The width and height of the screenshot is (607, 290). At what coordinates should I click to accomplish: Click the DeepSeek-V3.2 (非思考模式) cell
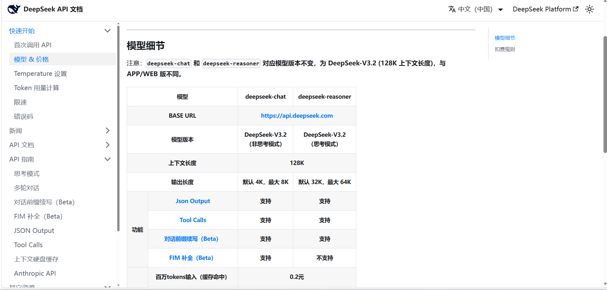(x=265, y=139)
